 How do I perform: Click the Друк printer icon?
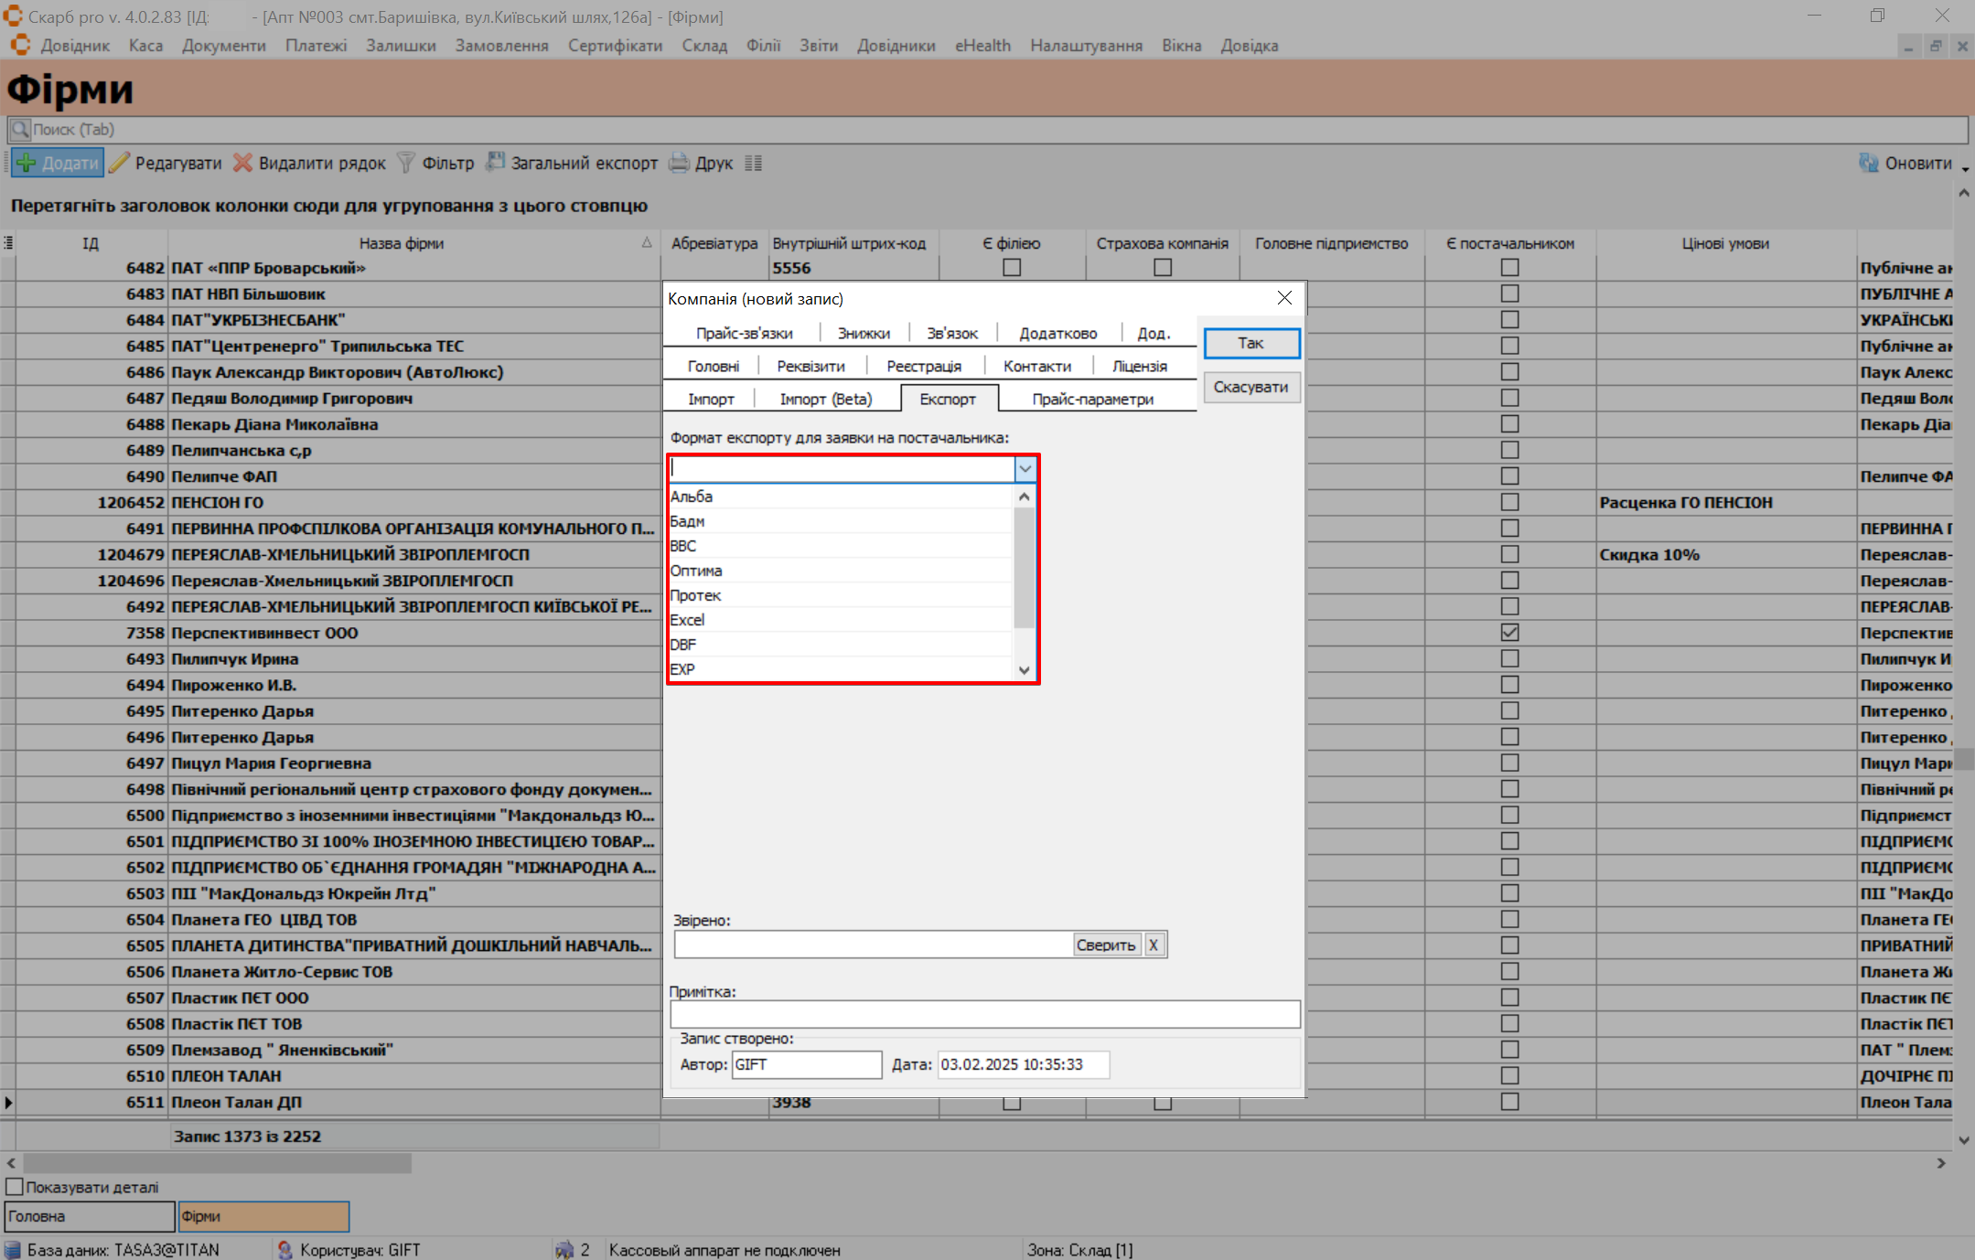pyautogui.click(x=679, y=163)
